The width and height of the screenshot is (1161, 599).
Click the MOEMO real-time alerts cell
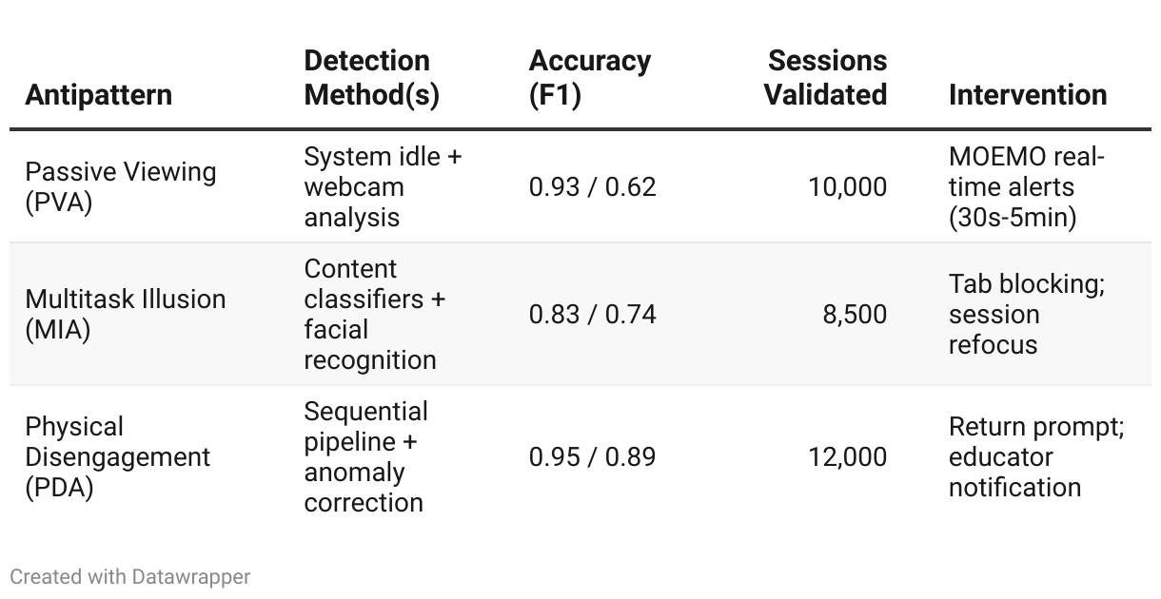click(1026, 186)
